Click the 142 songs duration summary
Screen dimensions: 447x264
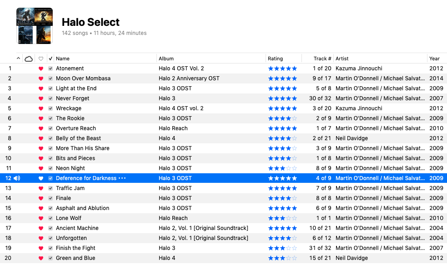tap(104, 33)
